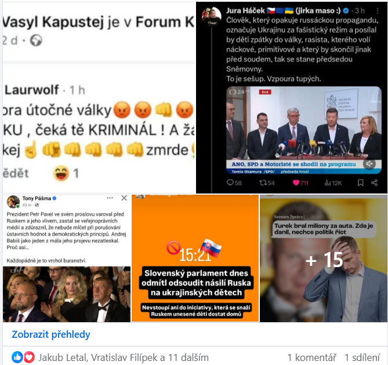Screen dimensions: 388x365
Task: Click the retweet icon showing 54
Action: tap(263, 183)
